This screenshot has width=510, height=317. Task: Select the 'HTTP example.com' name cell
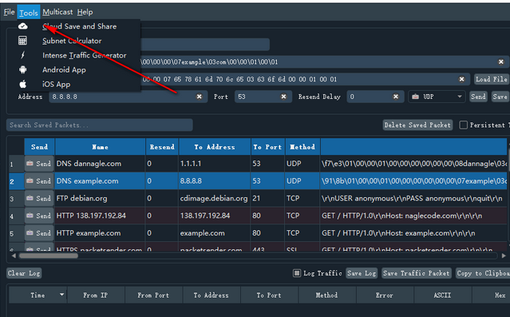pos(100,233)
